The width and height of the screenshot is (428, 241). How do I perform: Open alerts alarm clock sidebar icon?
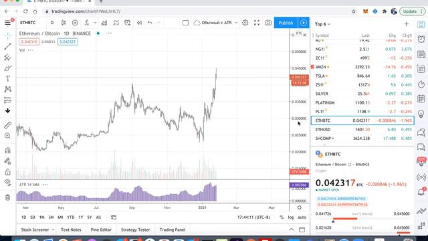coord(421,39)
